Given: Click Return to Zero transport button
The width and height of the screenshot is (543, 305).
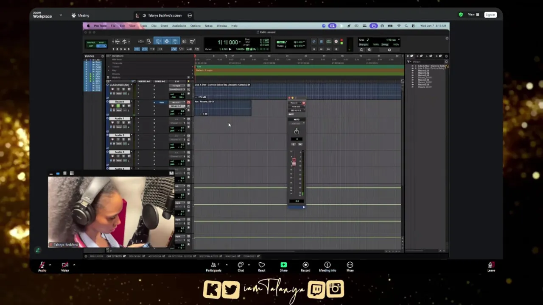Looking at the screenshot, I should click(x=314, y=49).
